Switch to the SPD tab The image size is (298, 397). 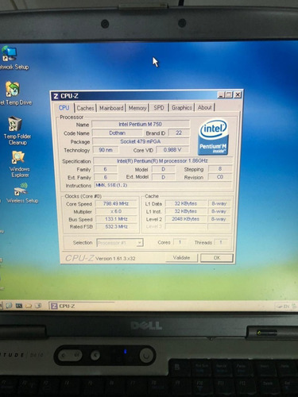tap(159, 108)
